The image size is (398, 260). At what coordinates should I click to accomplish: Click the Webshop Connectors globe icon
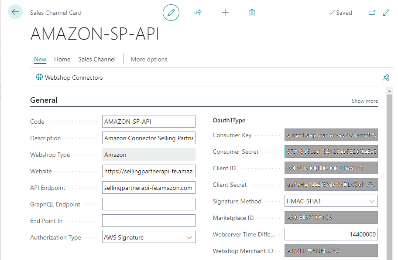(39, 77)
